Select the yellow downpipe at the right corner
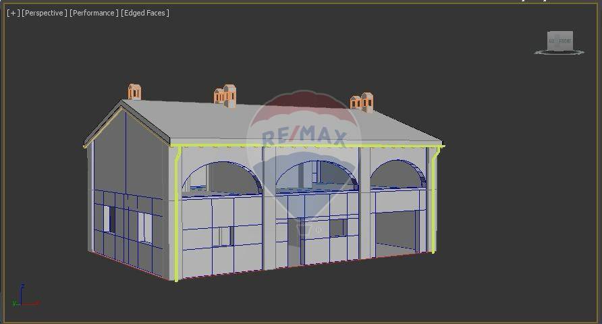Screen dimensions: 602x324 coord(432,202)
